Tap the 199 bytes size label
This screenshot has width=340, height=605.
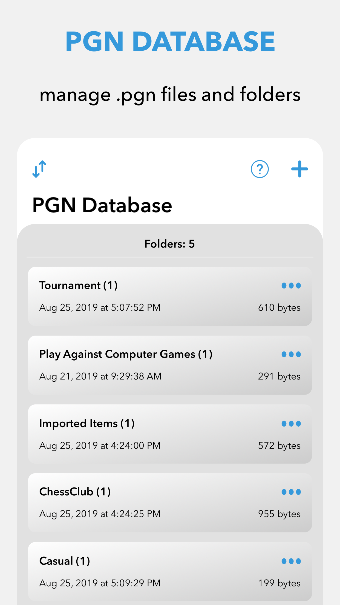[x=279, y=583]
